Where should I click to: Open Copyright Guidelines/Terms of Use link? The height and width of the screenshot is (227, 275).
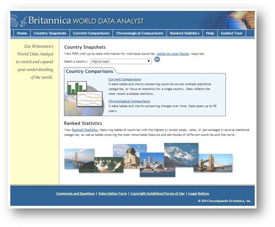point(158,193)
